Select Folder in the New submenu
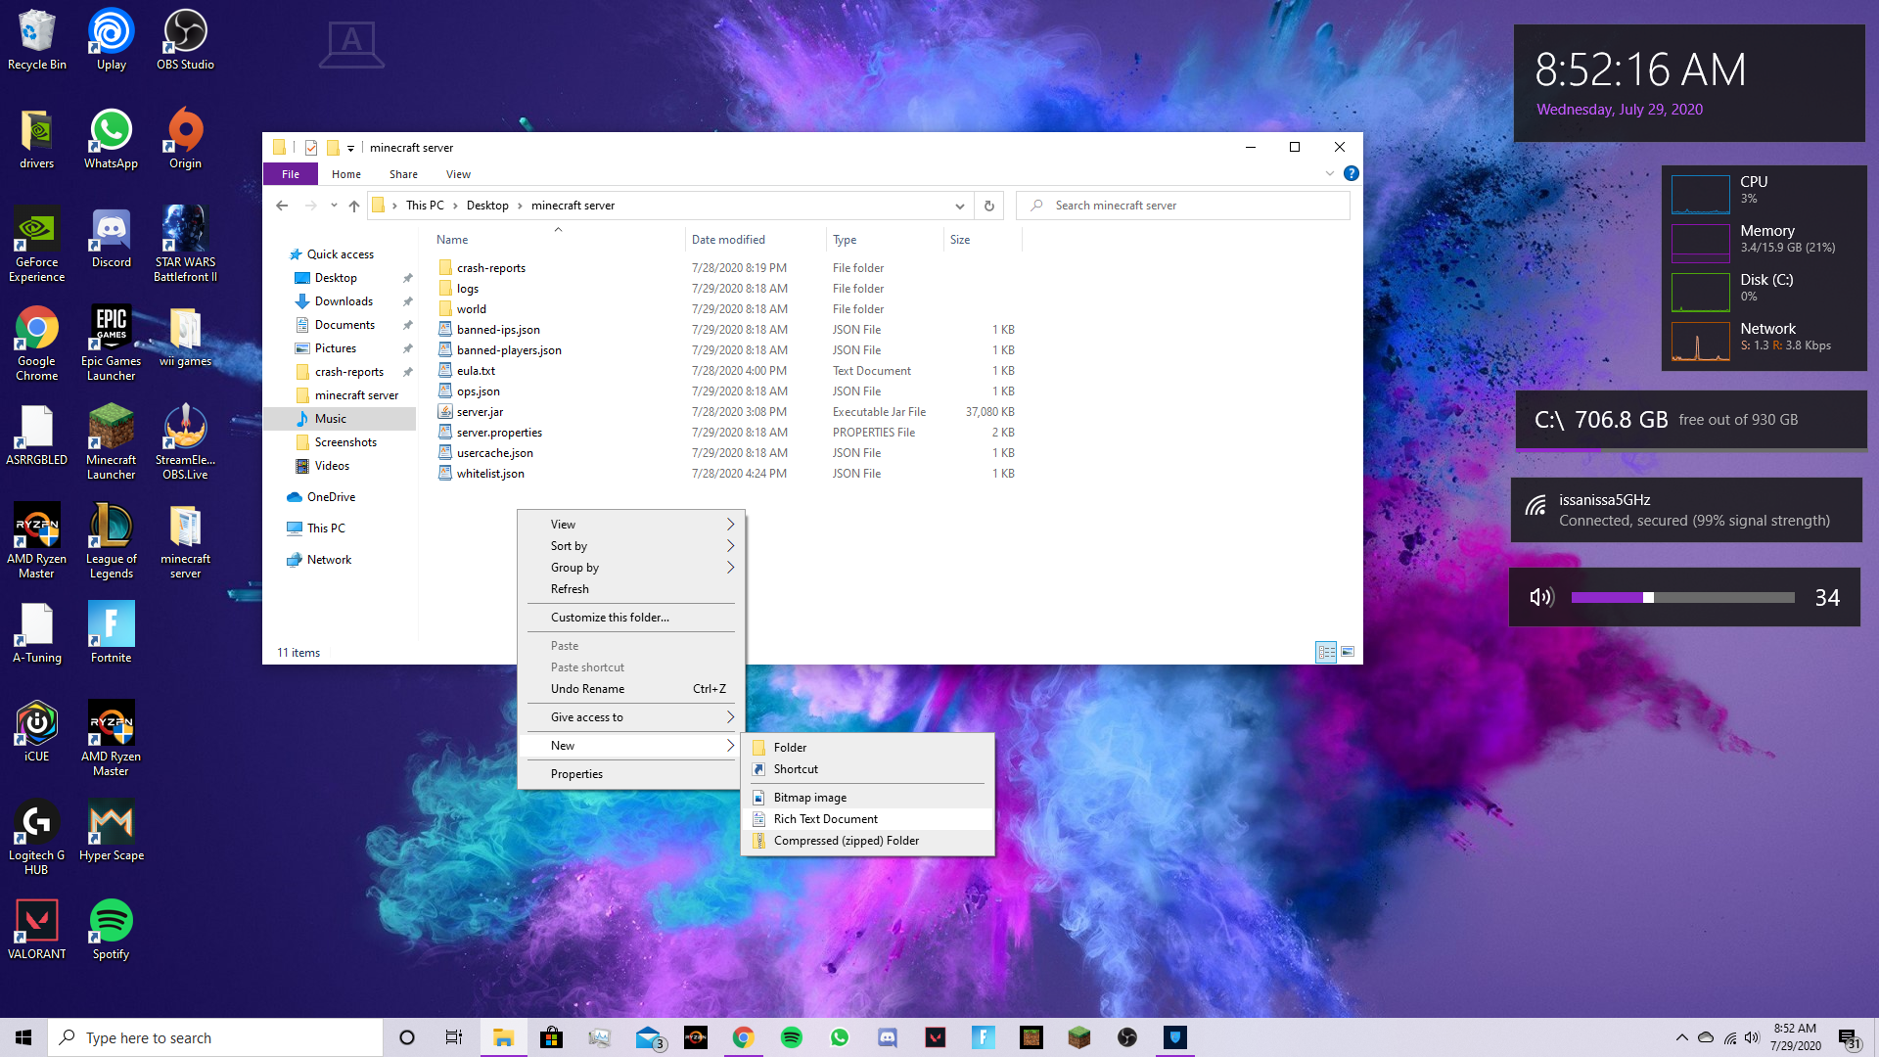 (868, 748)
